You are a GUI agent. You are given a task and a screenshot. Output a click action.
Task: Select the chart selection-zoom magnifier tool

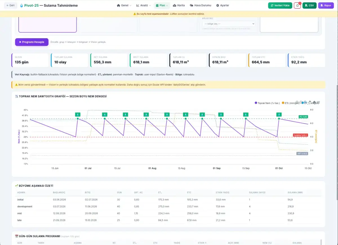point(305,102)
